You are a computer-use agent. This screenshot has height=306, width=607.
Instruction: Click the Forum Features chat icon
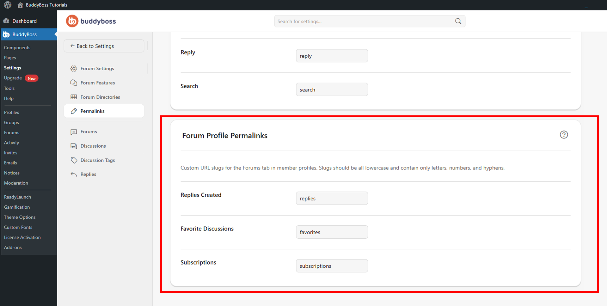pyautogui.click(x=74, y=83)
